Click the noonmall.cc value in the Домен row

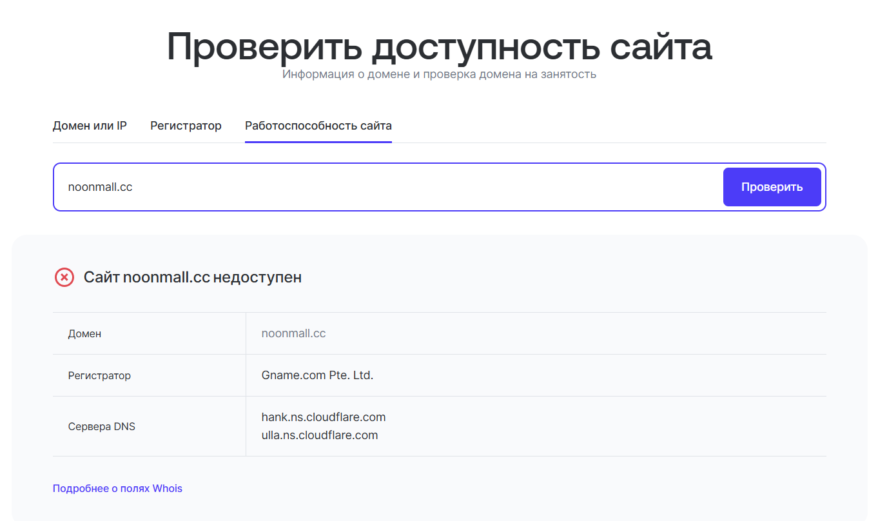click(293, 333)
